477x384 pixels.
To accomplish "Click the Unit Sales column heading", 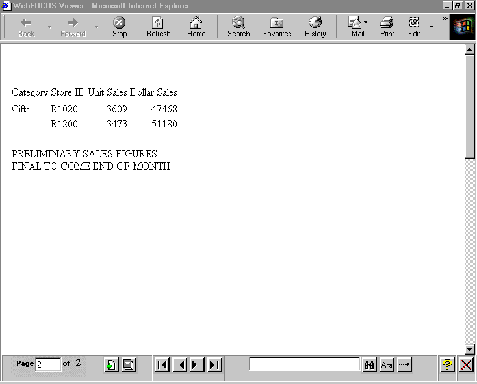I will coord(107,92).
